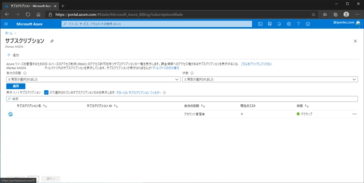Open the account avatar next to ipentec.com
Screen dimensions: 364x183
point(358,23)
